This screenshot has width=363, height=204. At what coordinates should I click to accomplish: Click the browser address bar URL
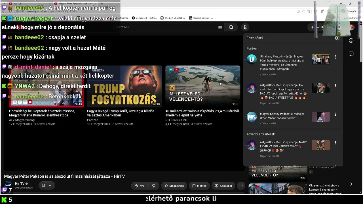[x=48, y=11]
